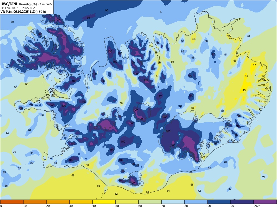Click the pale green 60–70 legend swatch

coord(150,202)
